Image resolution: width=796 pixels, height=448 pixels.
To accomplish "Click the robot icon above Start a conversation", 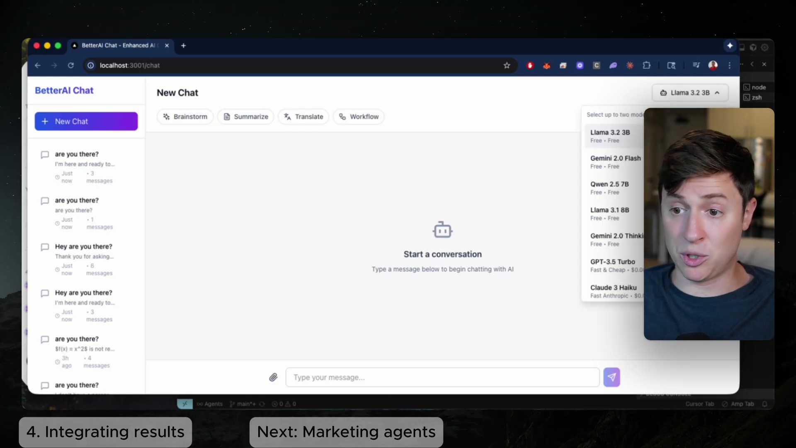I will [x=442, y=229].
